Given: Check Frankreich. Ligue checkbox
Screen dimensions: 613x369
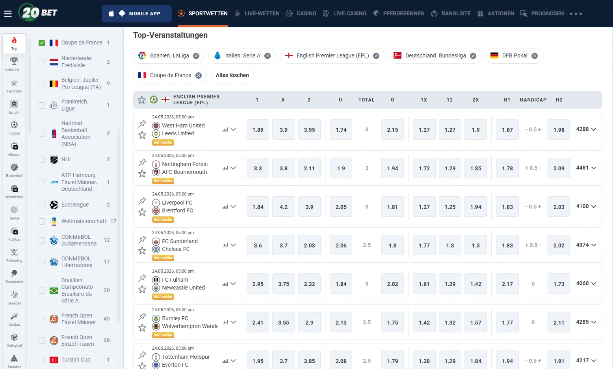Looking at the screenshot, I should (x=42, y=105).
